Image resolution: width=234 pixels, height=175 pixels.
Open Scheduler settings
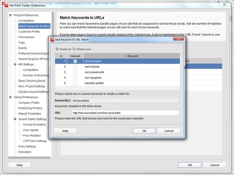(25, 152)
